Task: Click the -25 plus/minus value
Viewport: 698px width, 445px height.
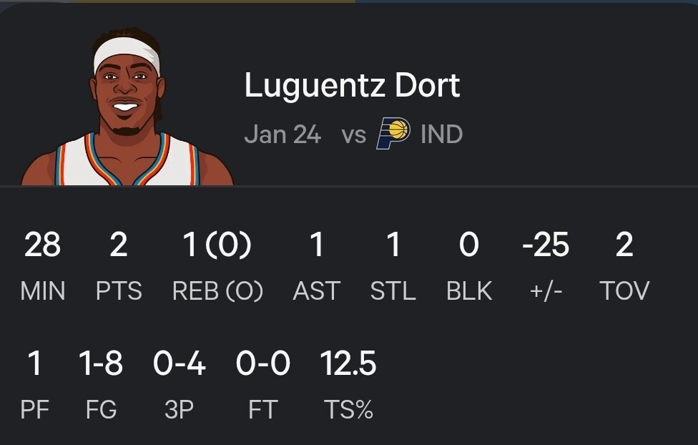Action: [x=546, y=245]
